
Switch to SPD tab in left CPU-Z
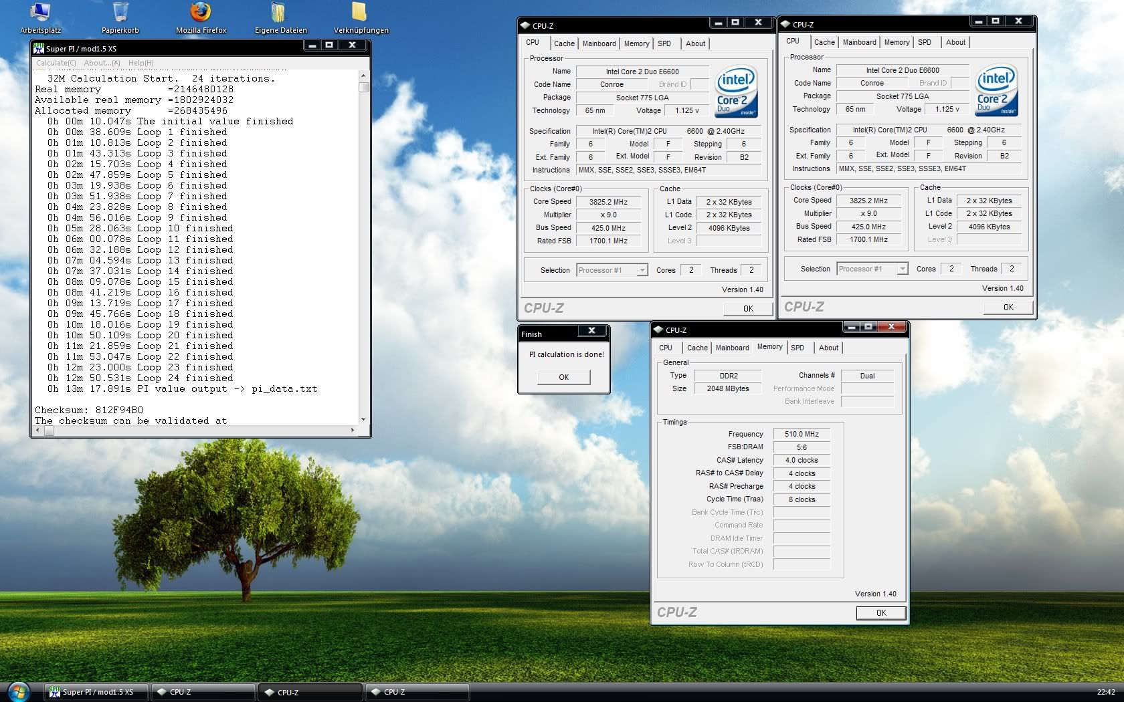click(x=664, y=43)
